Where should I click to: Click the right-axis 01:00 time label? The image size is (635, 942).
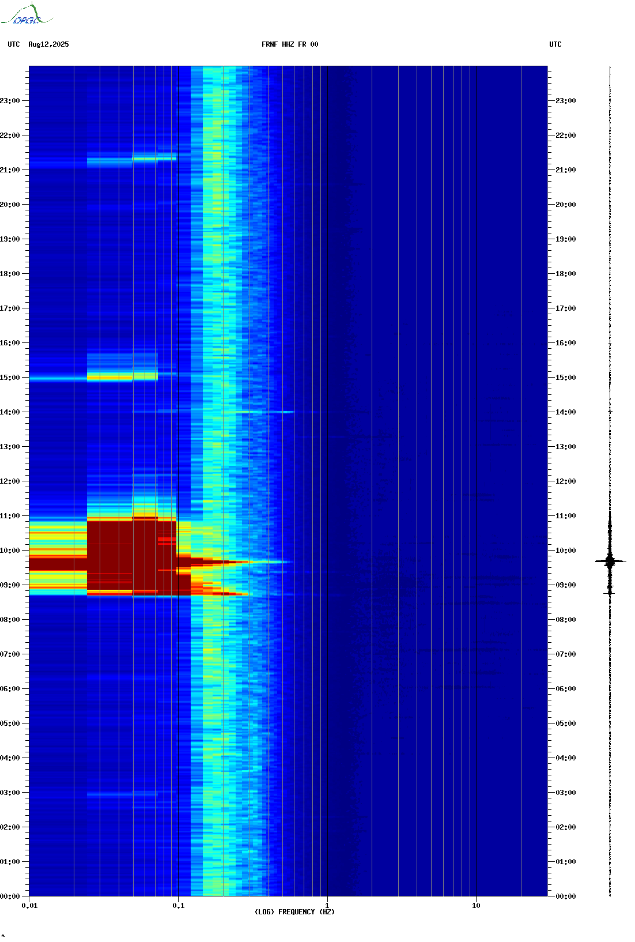point(566,862)
